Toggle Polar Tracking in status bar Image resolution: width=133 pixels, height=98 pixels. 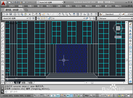pyautogui.click(x=48, y=95)
